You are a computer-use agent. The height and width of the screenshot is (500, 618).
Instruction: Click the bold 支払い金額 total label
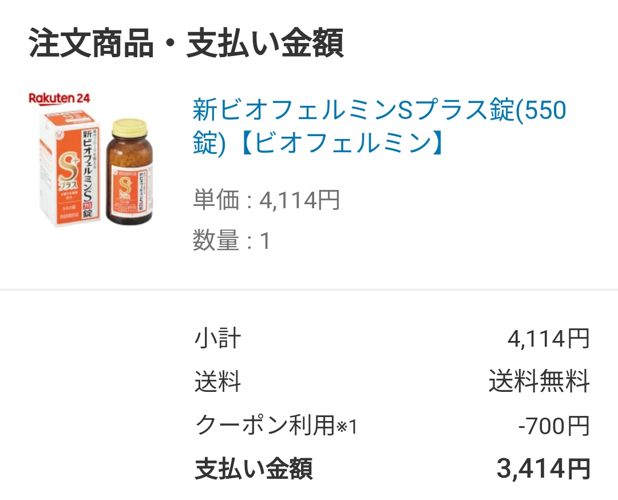(x=254, y=469)
